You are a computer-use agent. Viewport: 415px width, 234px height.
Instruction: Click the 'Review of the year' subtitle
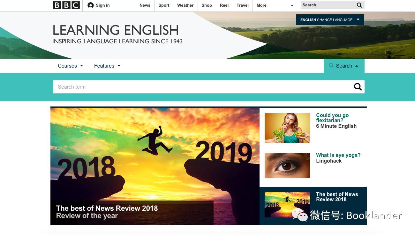pos(87,216)
